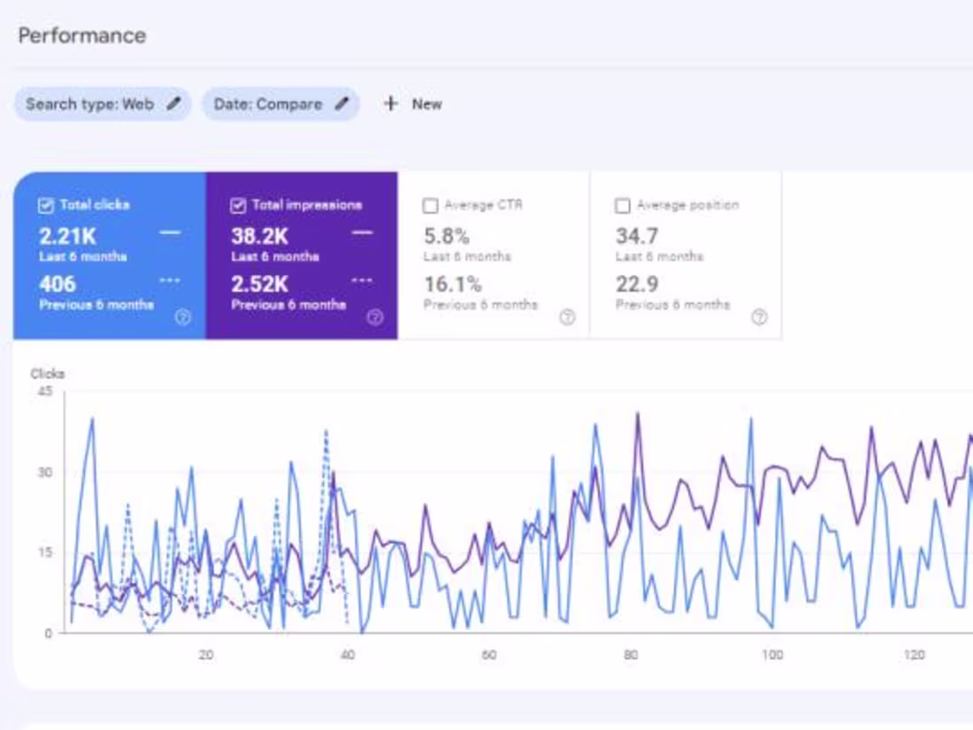The width and height of the screenshot is (973, 730).
Task: Click the + New filter button
Action: (412, 103)
